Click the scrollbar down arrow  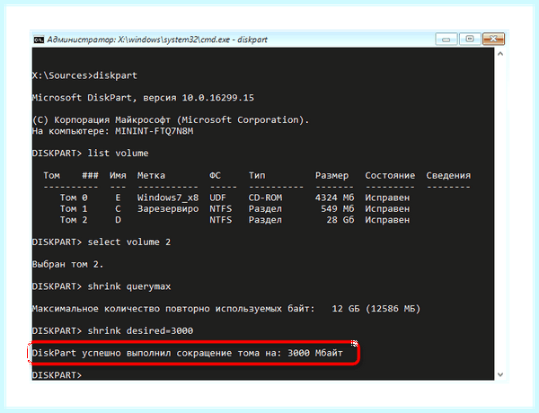click(500, 374)
